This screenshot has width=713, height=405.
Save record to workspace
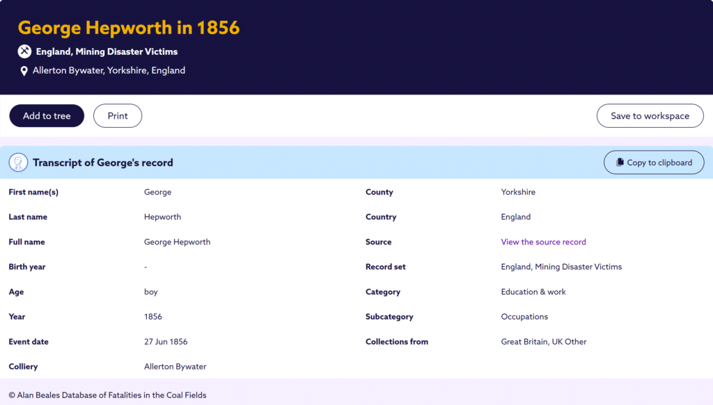pos(650,116)
